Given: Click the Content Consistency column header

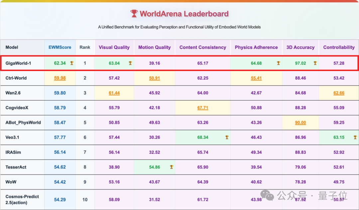Looking at the screenshot, I should 203,47.
